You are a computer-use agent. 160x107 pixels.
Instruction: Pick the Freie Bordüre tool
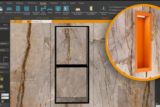[43, 10]
